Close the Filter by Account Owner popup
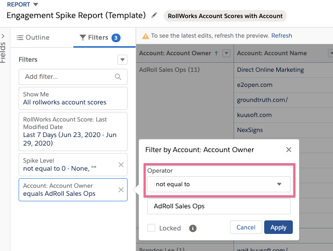This screenshot has width=333, height=251. 289,150
